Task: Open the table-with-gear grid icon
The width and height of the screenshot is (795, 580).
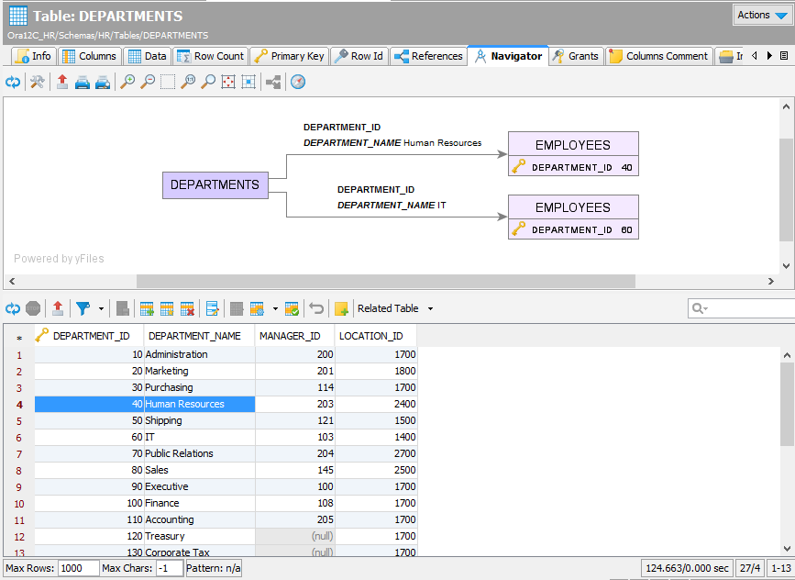Action: coord(257,308)
